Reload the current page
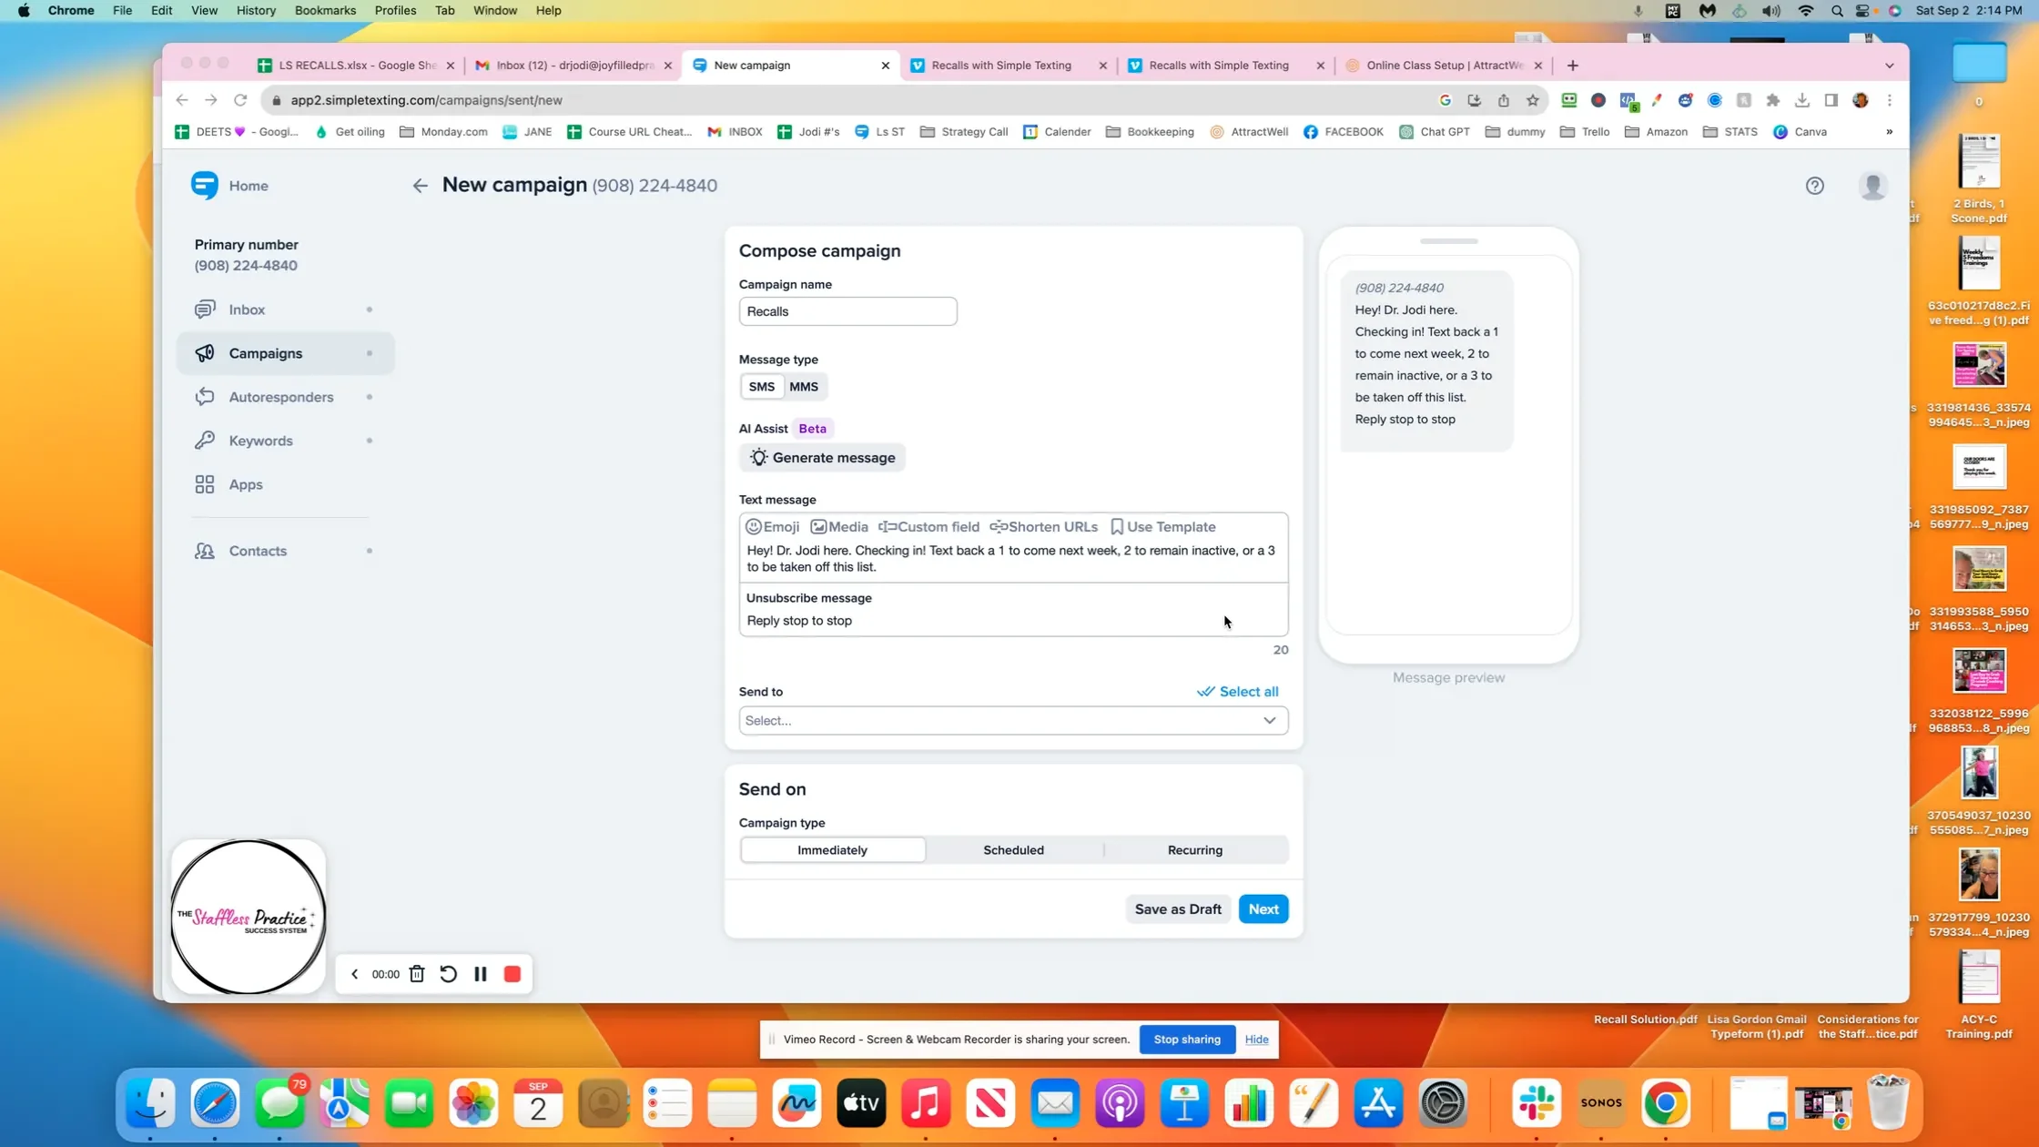The width and height of the screenshot is (2039, 1147). (240, 100)
